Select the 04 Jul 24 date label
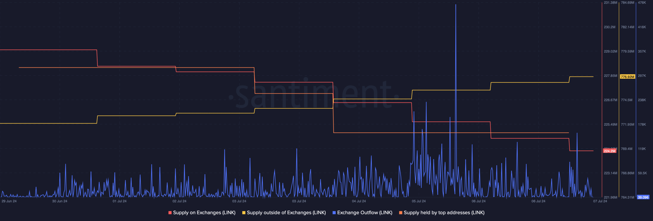 click(x=359, y=201)
